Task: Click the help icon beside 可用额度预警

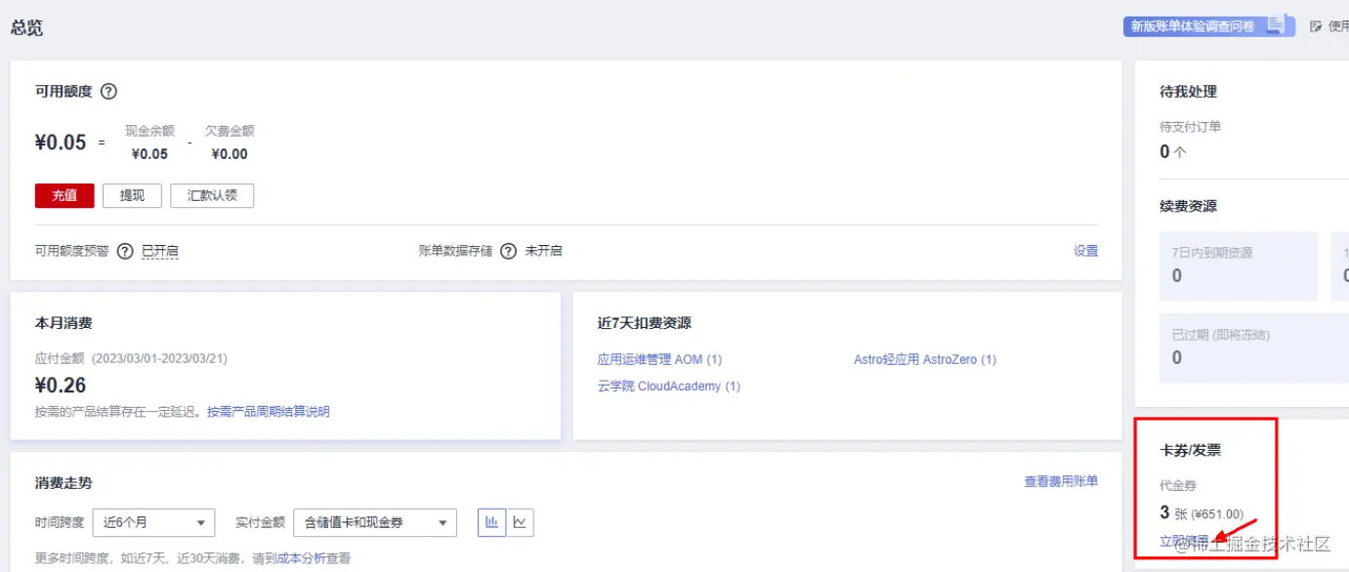Action: coord(125,251)
